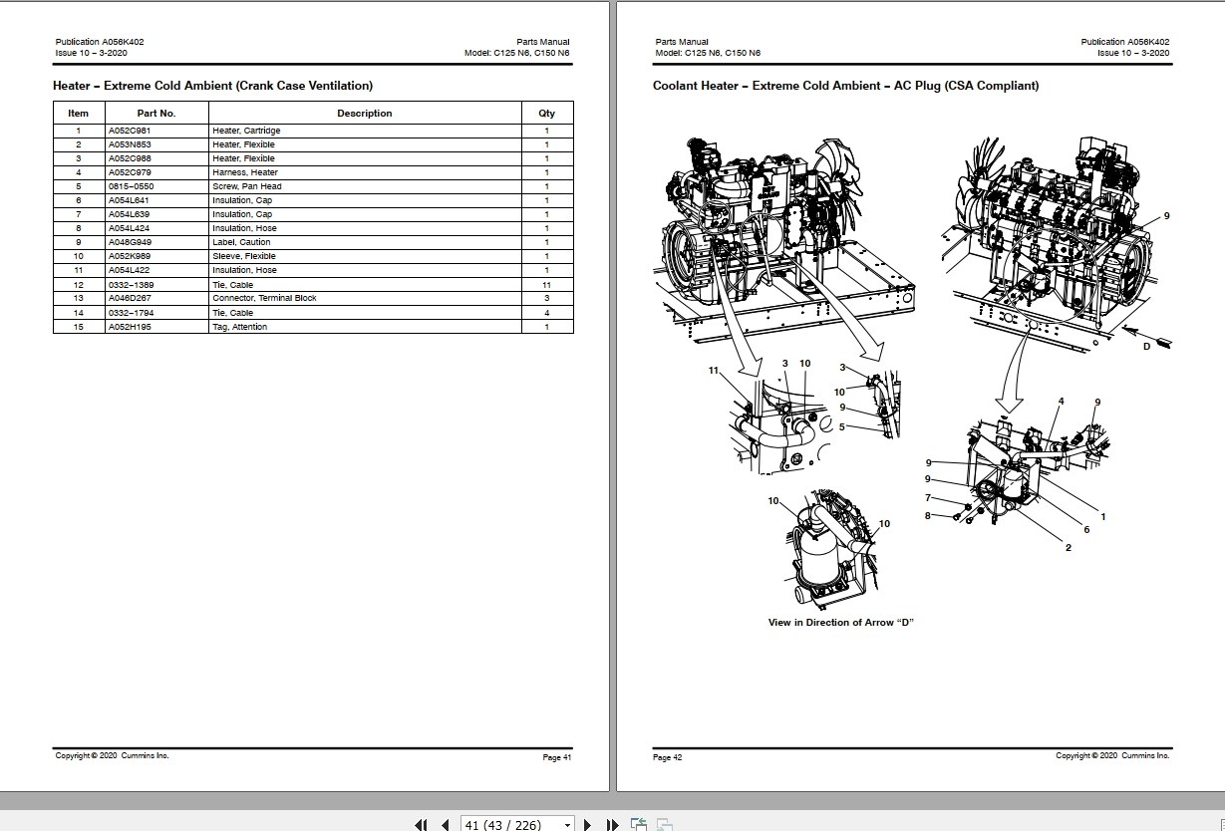
Task: Go to the previous page
Action: pyautogui.click(x=446, y=824)
